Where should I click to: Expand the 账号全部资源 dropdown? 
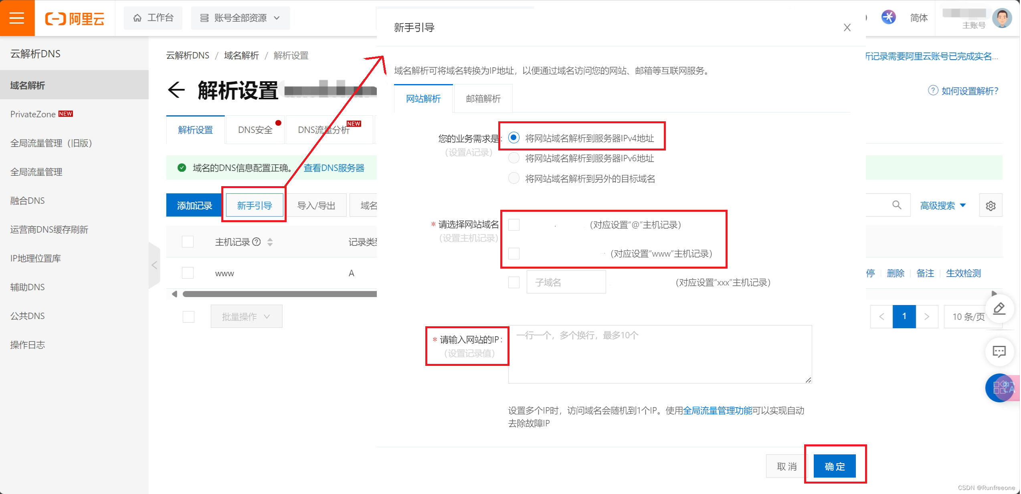[x=240, y=18]
